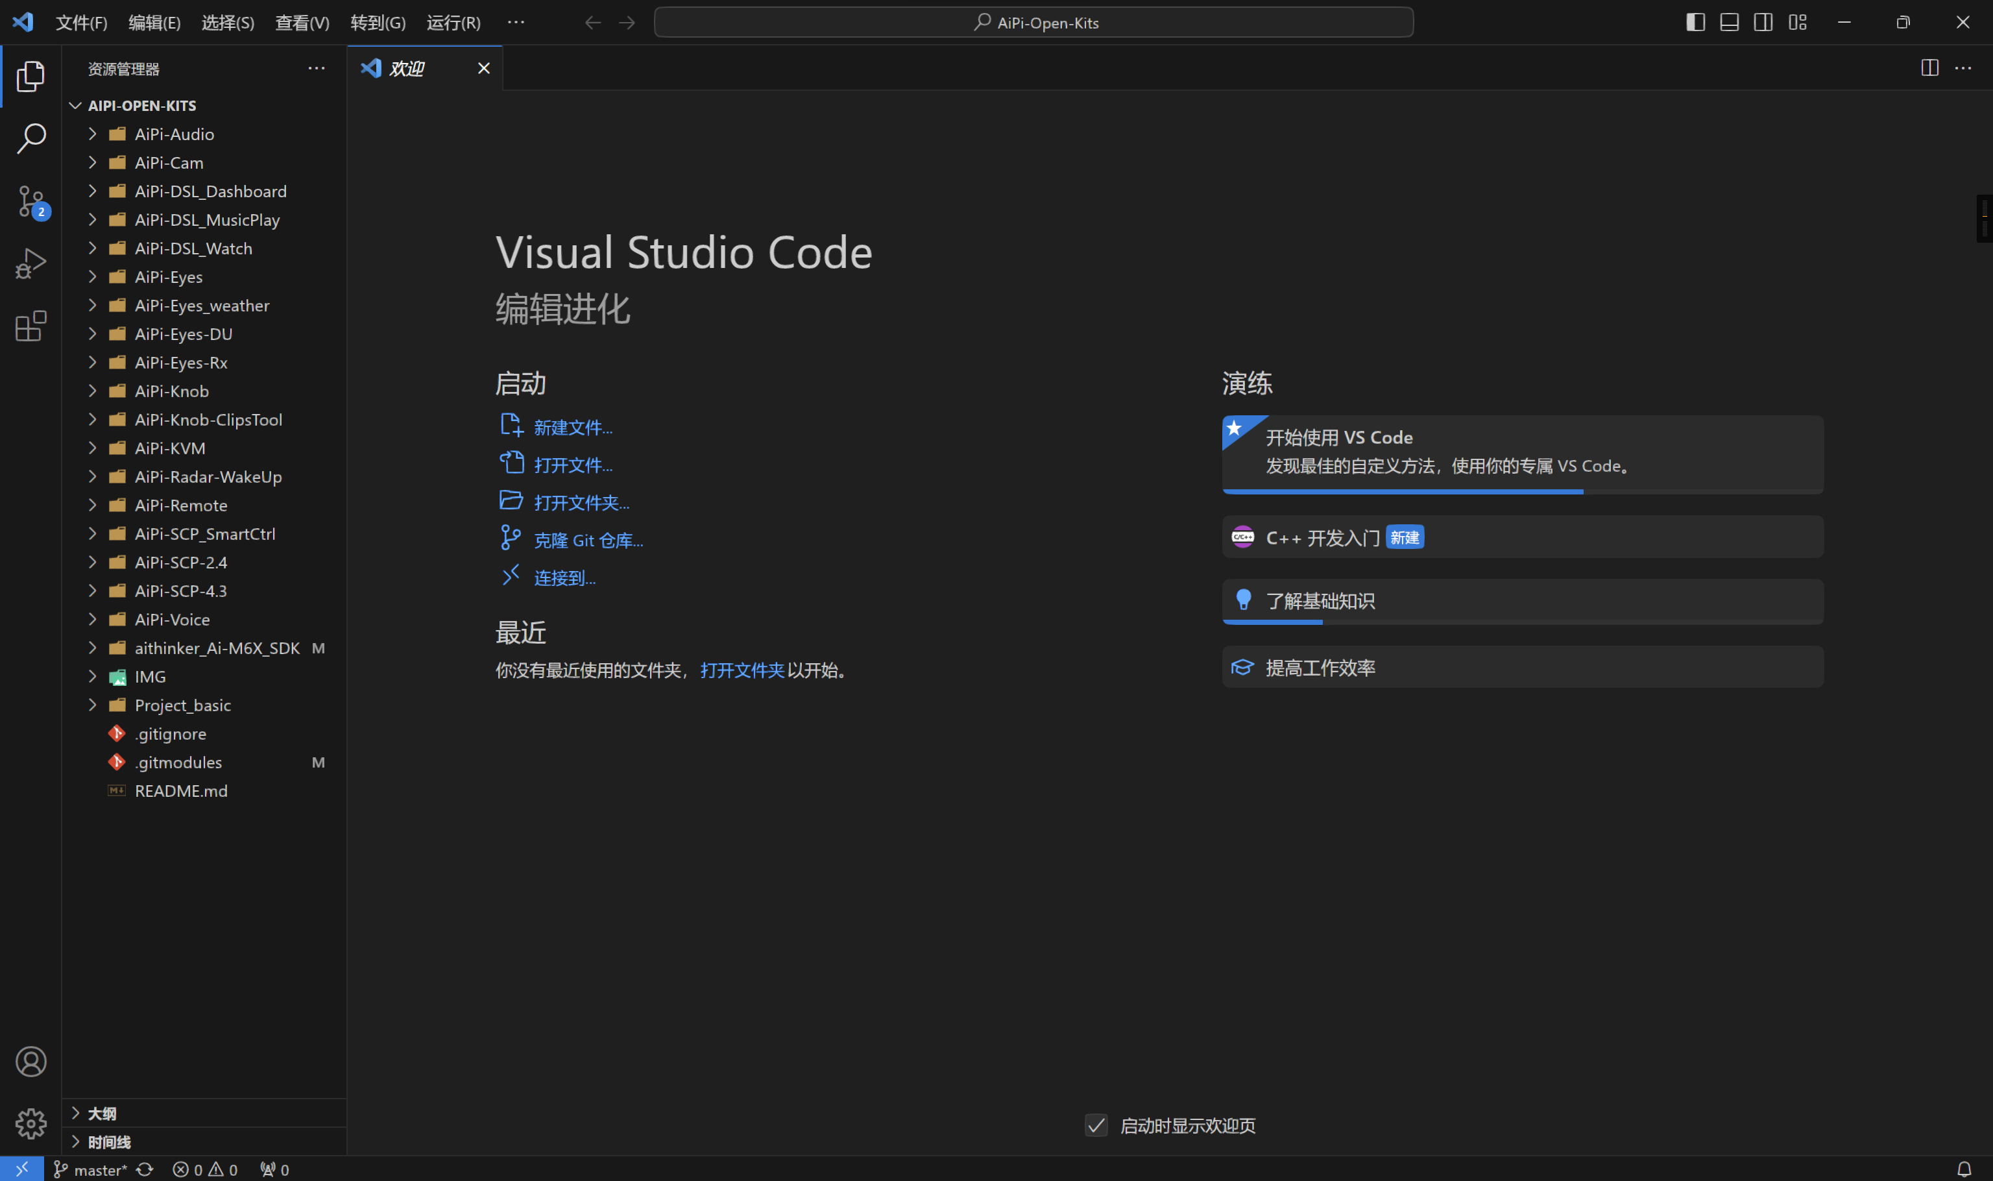Open the Customize Layout icon
Image resolution: width=1993 pixels, height=1181 pixels.
coord(1797,22)
